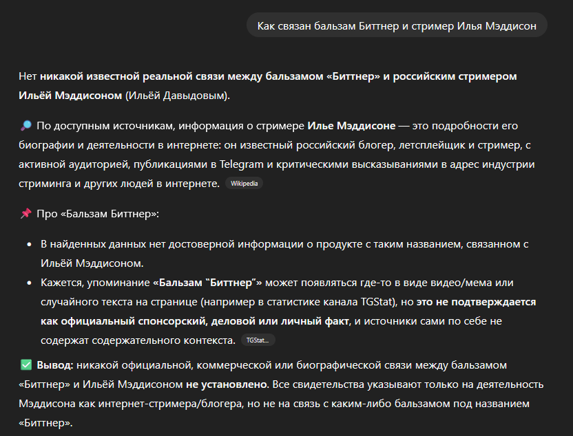This screenshot has width=573, height=436.
Task: Click the red pushpin emoji icon
Action: (x=25, y=214)
